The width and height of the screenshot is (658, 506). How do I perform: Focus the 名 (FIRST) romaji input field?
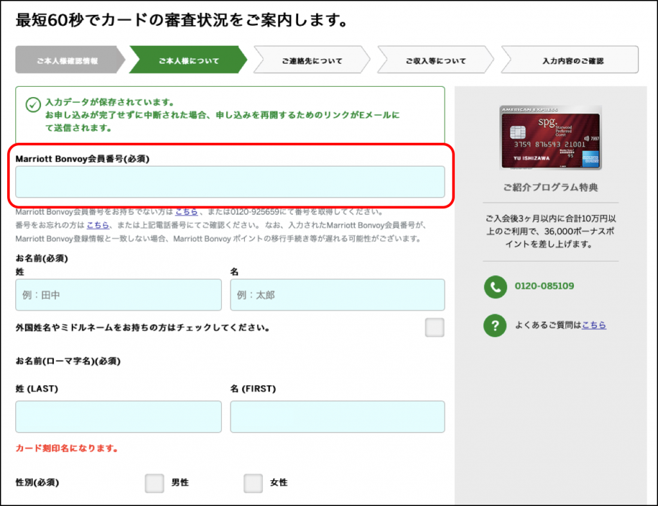337,417
